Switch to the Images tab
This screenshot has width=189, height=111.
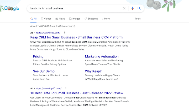click(x=75, y=19)
